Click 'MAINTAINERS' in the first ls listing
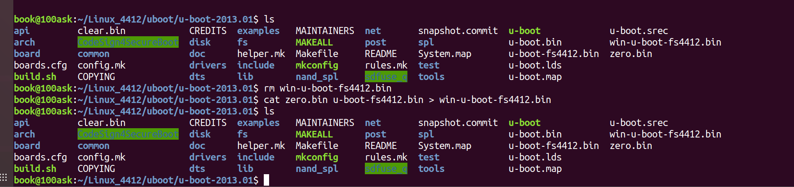The width and height of the screenshot is (794, 187). [x=325, y=31]
